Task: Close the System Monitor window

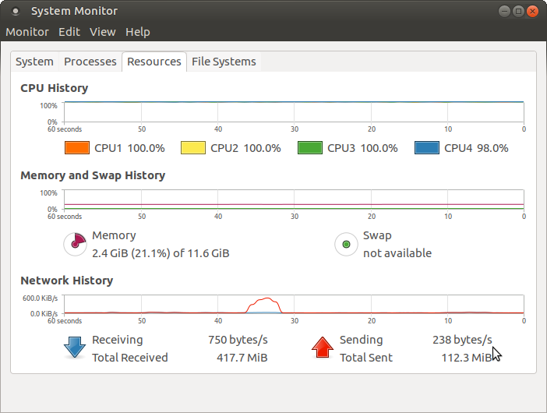Action: pyautogui.click(x=533, y=11)
